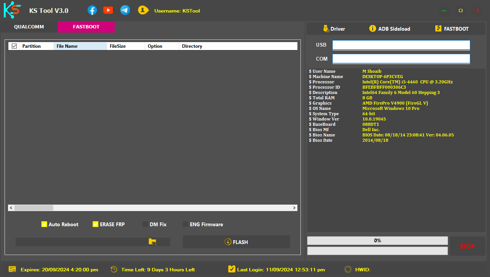Viewport: 490px width, 277px height.
Task: Disable the Auto Reboot checkbox
Action: tap(44, 224)
